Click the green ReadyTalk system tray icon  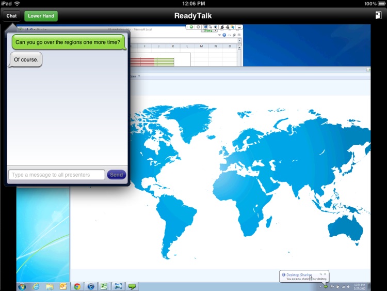tap(326, 286)
